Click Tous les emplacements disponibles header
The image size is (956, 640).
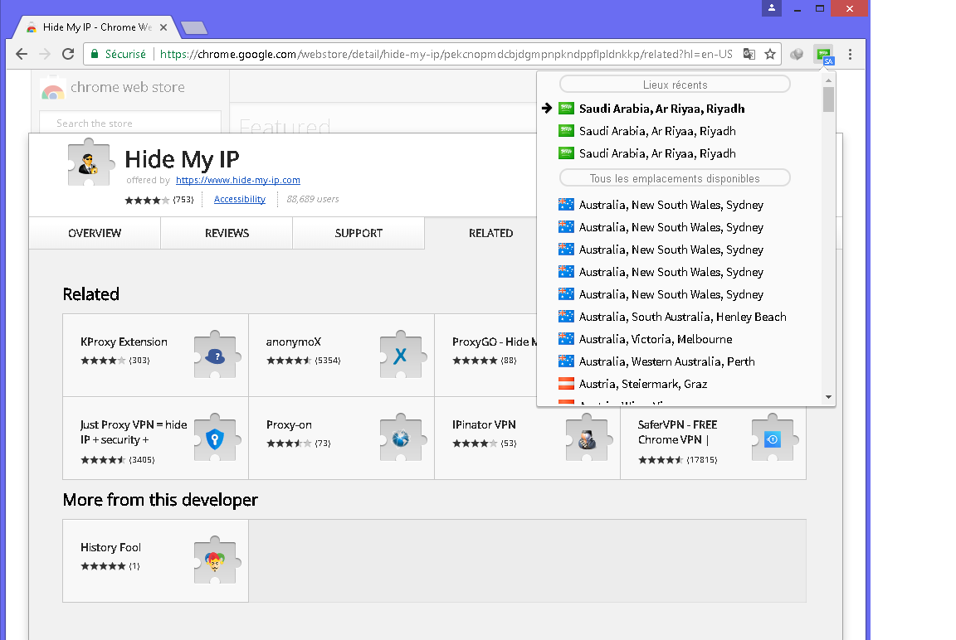point(675,178)
